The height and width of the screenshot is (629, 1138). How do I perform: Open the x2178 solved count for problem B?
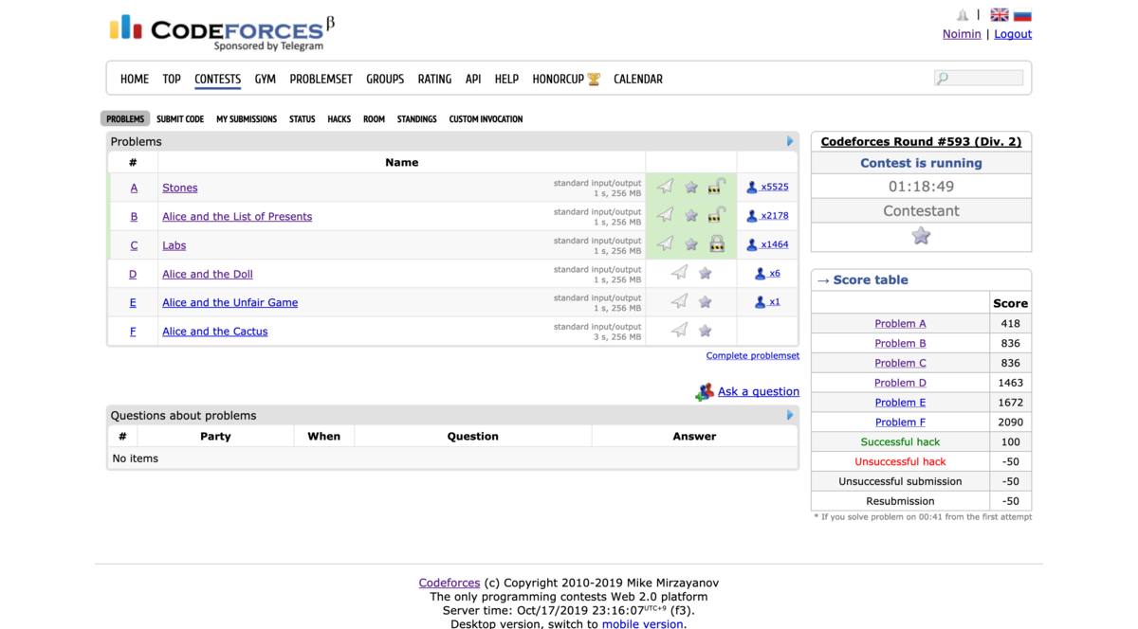pyautogui.click(x=774, y=215)
